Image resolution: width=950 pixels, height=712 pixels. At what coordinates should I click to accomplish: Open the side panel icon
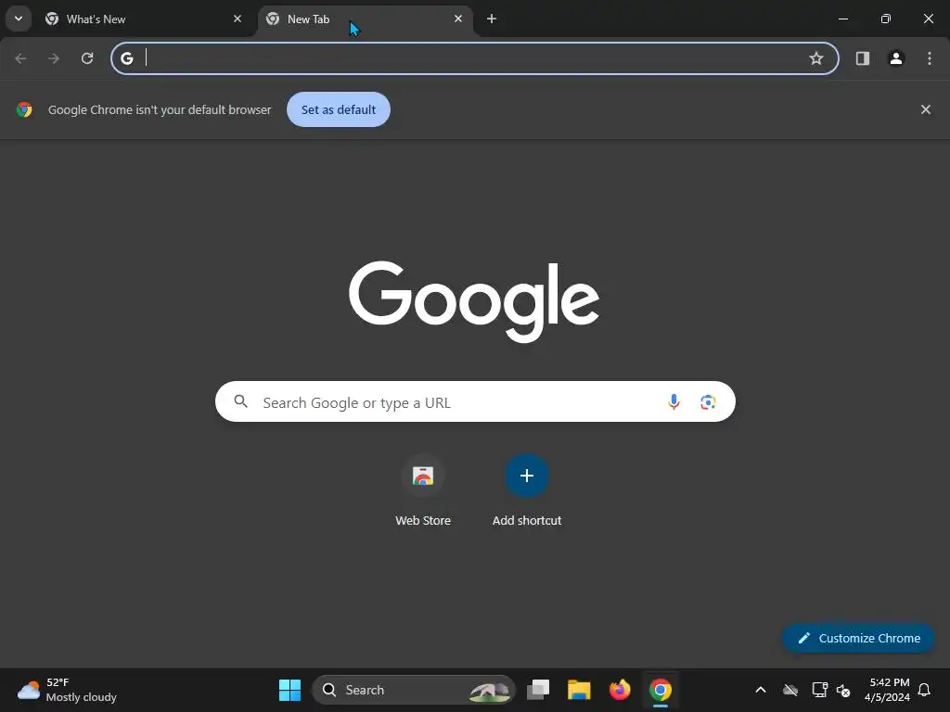click(862, 58)
